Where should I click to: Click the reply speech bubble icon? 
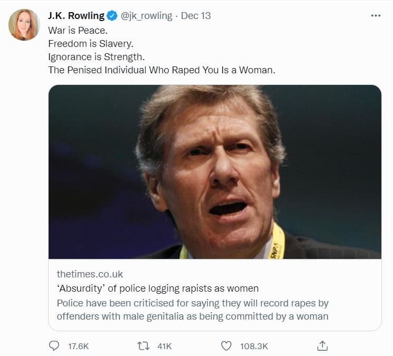point(54,346)
